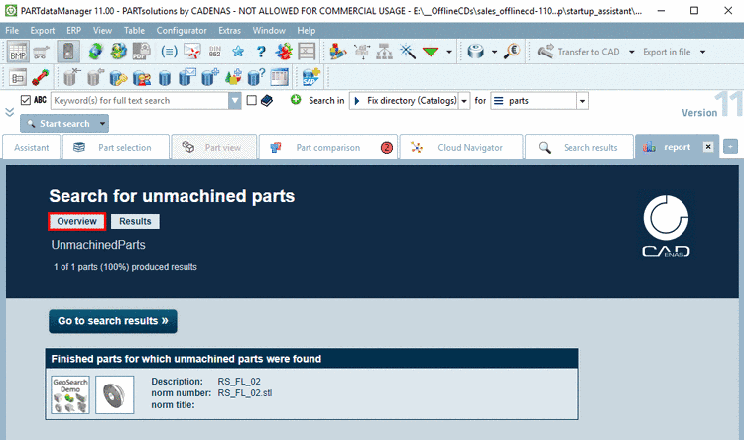
Task: Click Go to search results button
Action: coord(113,321)
